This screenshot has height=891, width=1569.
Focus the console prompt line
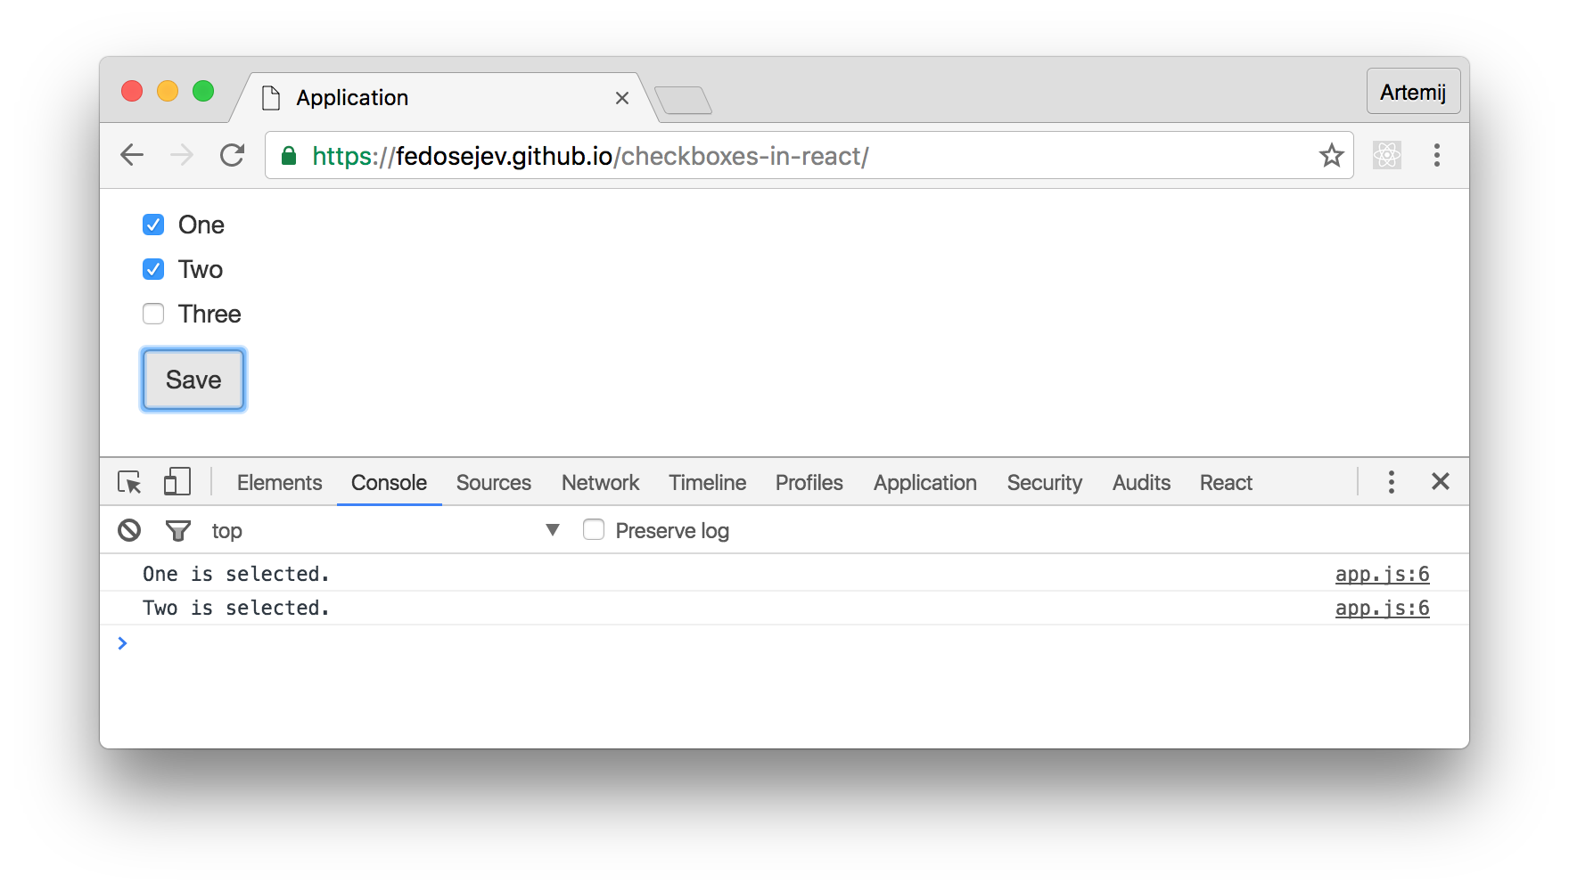tap(357, 643)
